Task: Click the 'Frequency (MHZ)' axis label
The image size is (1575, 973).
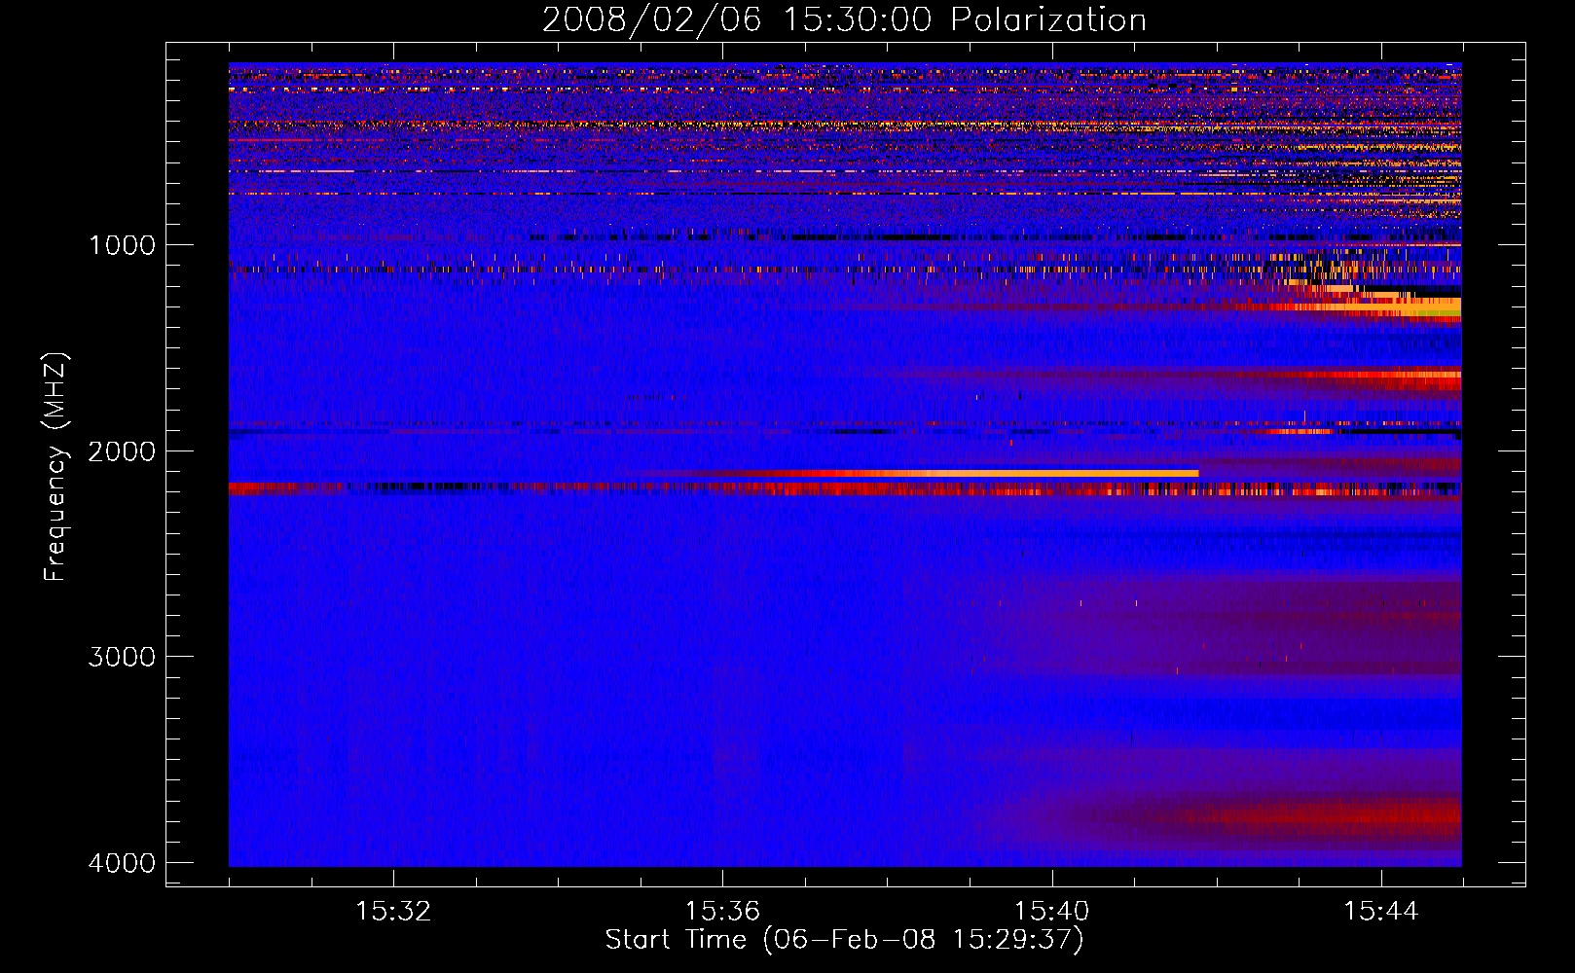Action: point(55,467)
